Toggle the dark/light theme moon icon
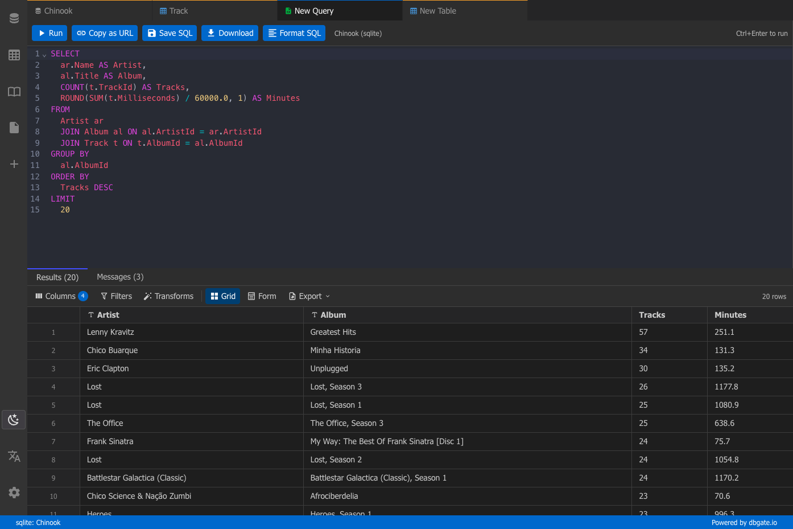This screenshot has height=529, width=793. pos(14,420)
